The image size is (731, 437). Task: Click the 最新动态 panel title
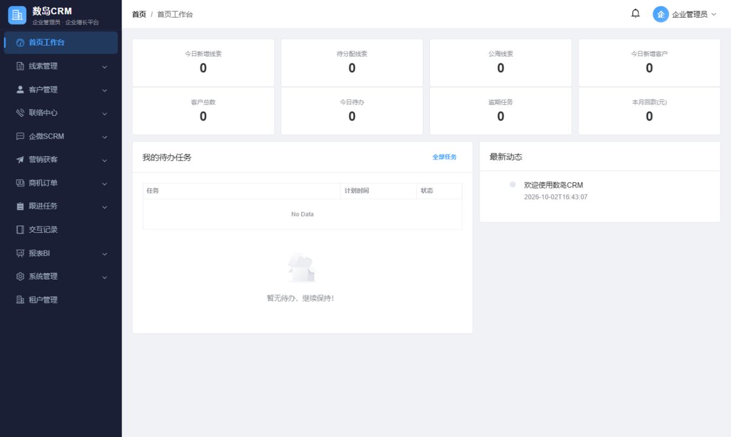[x=506, y=157]
